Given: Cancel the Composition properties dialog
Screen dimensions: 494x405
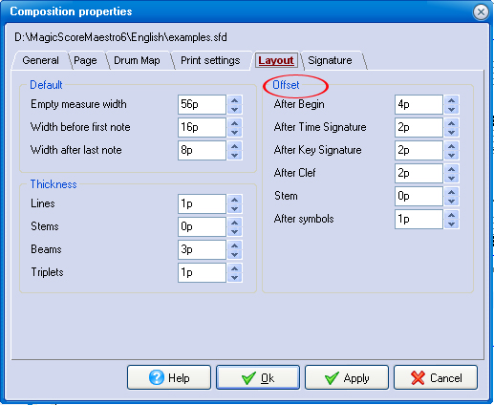Looking at the screenshot, I should click(436, 377).
